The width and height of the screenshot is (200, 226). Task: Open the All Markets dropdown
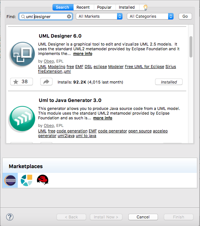point(99,16)
